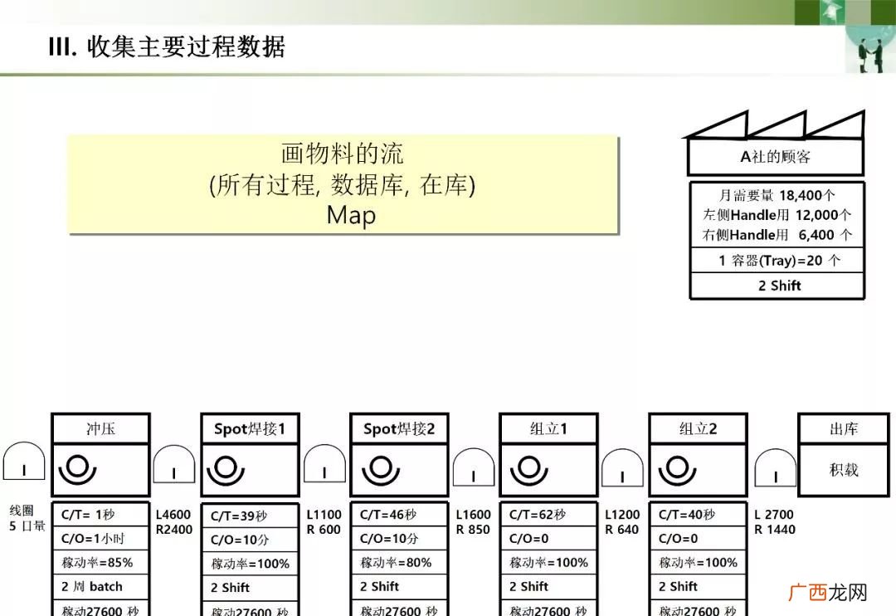Click the operator icon under 组立1

[x=529, y=471]
